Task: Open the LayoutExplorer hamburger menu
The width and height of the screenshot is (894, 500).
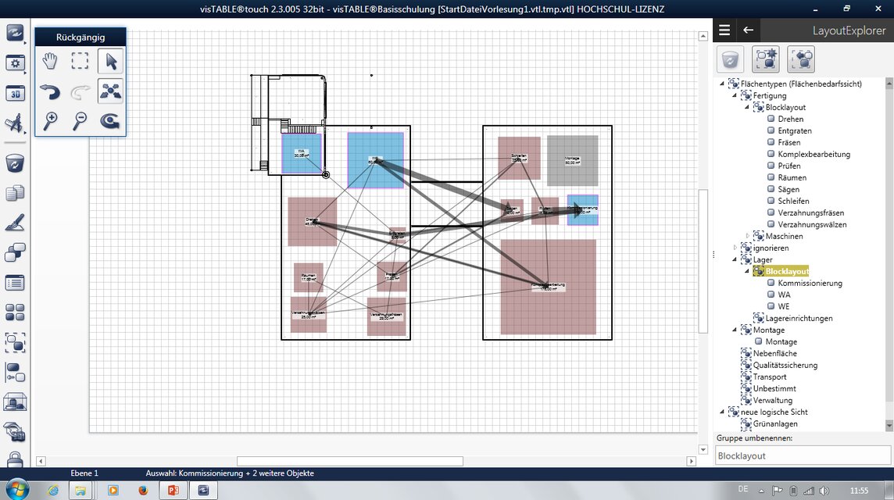Action: 724,30
